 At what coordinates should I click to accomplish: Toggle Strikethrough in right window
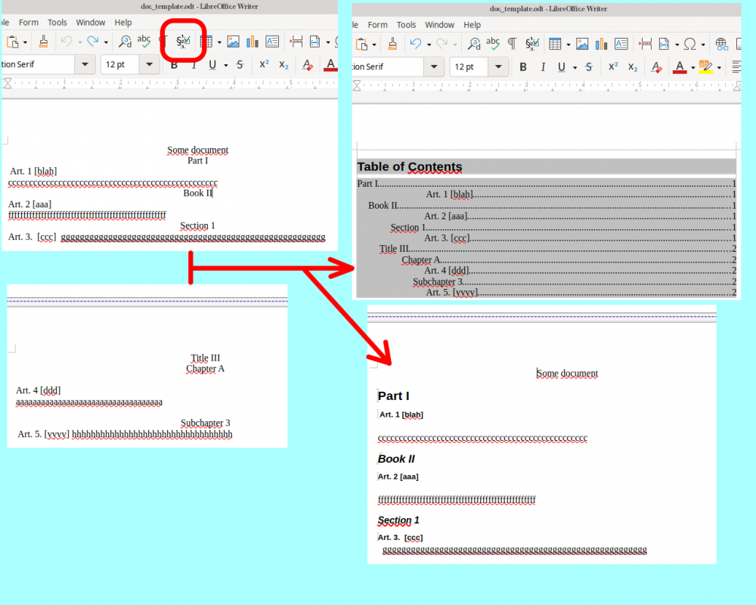[x=589, y=67]
